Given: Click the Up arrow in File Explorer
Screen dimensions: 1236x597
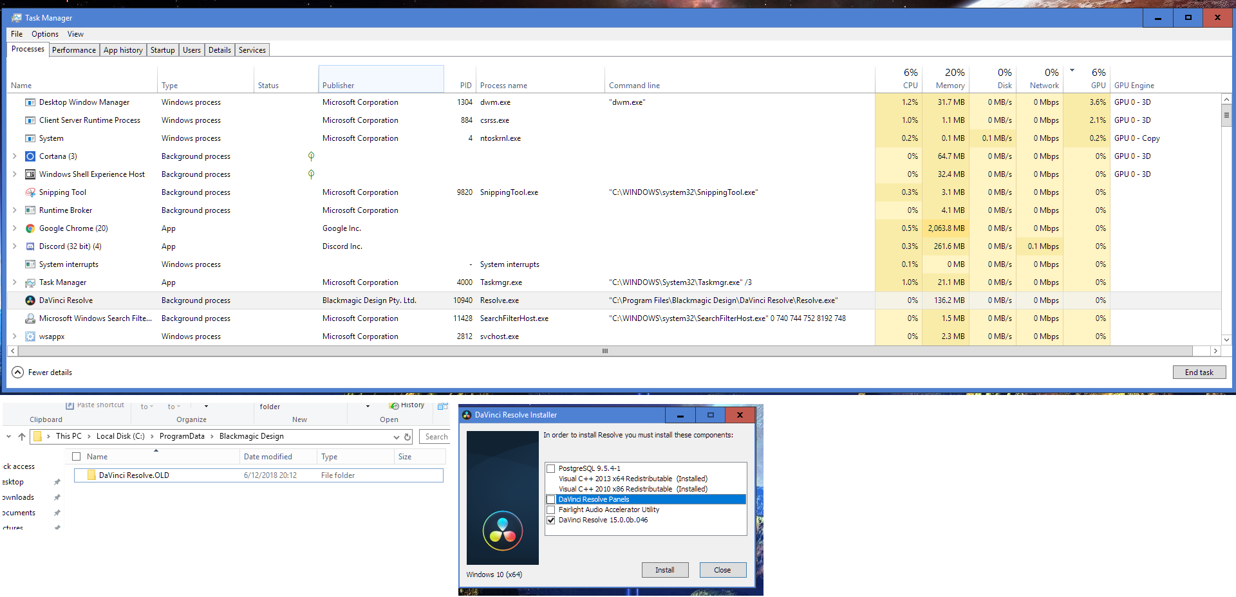Looking at the screenshot, I should tap(22, 437).
